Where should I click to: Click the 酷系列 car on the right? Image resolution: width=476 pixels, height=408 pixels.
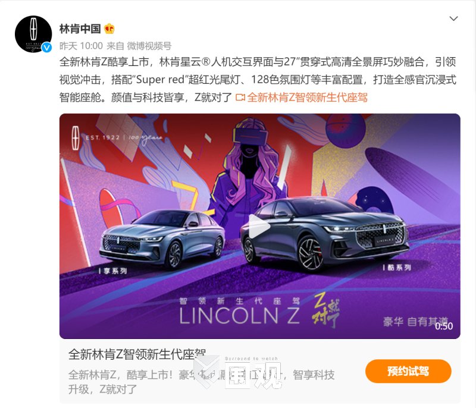point(324,233)
